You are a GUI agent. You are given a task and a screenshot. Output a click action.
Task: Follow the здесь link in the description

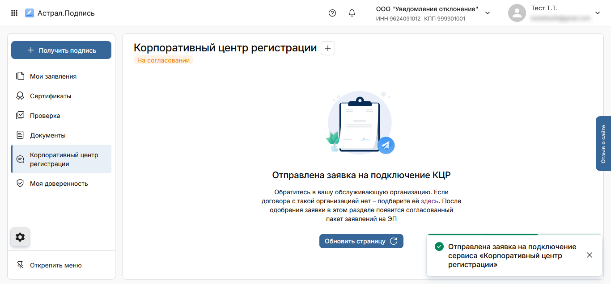[430, 201]
